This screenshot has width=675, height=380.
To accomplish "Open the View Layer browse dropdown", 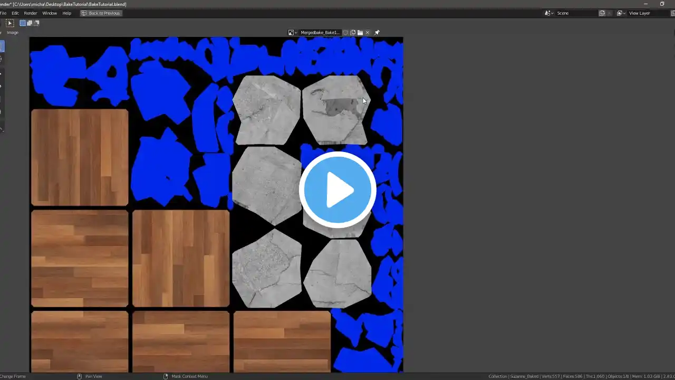I will click(x=621, y=13).
